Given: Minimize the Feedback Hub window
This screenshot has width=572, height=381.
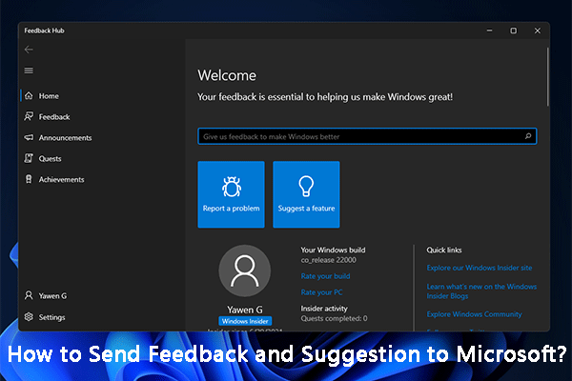Looking at the screenshot, I should point(490,30).
